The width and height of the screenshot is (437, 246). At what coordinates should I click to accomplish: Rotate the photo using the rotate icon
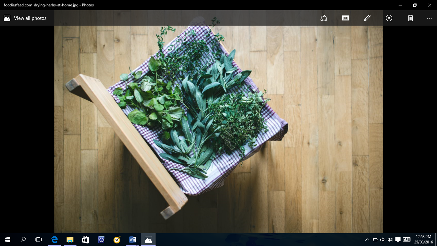[389, 18]
